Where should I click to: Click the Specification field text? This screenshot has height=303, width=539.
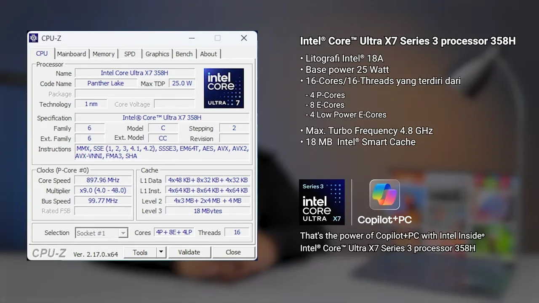click(162, 117)
